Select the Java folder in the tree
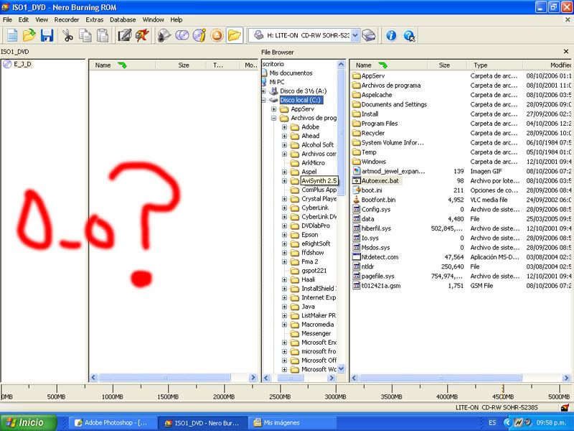The height and width of the screenshot is (431, 574). [x=308, y=307]
